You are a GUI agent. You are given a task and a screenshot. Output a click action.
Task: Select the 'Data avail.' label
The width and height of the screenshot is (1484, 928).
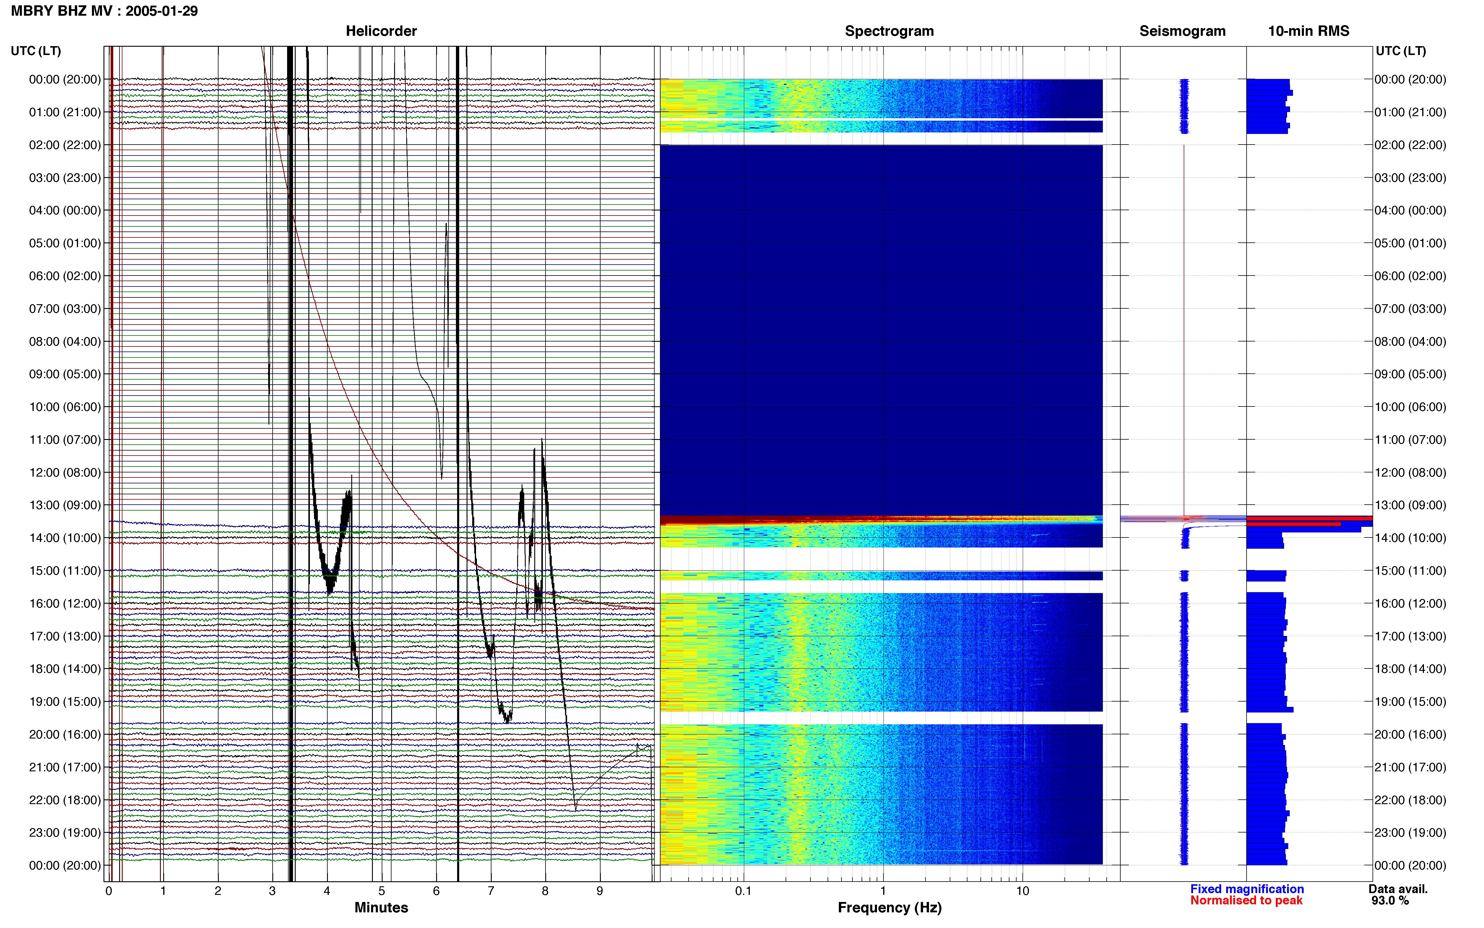[x=1398, y=889]
